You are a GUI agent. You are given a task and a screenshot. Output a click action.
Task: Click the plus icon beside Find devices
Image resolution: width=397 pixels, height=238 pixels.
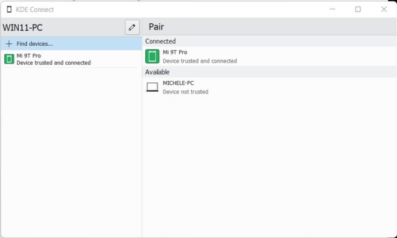[9, 44]
